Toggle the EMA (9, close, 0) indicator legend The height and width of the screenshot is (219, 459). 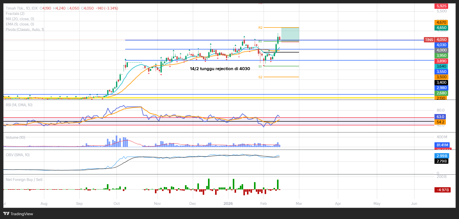[20, 24]
